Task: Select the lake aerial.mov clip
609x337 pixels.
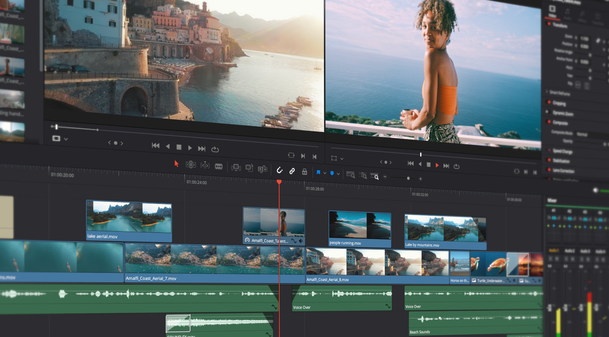Action: 129,221
